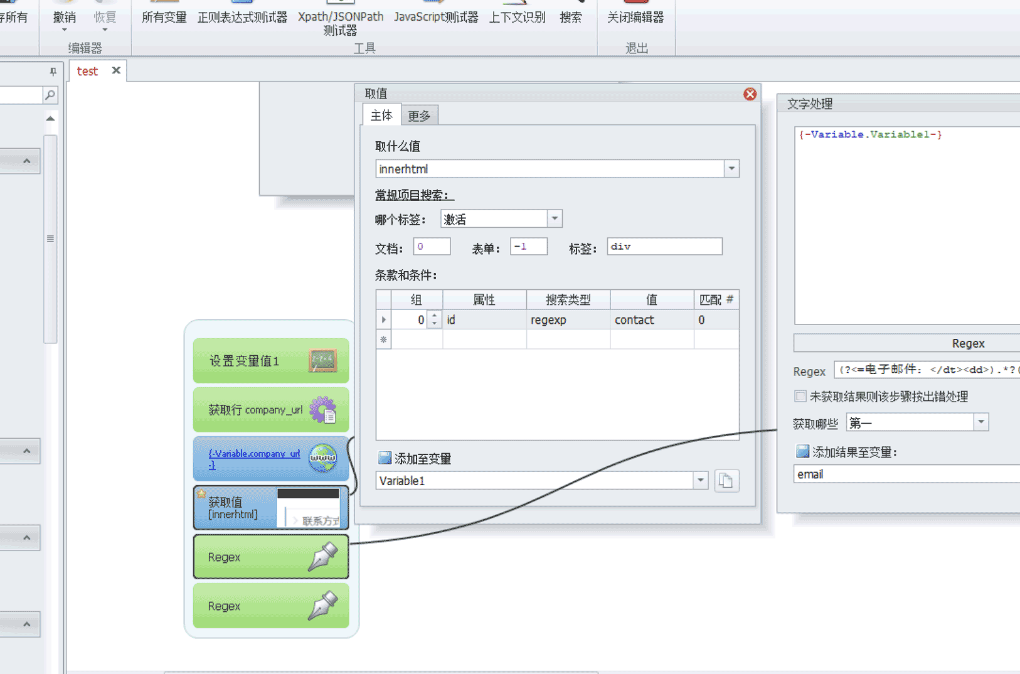Click the www globe icon on navigation step

(322, 458)
